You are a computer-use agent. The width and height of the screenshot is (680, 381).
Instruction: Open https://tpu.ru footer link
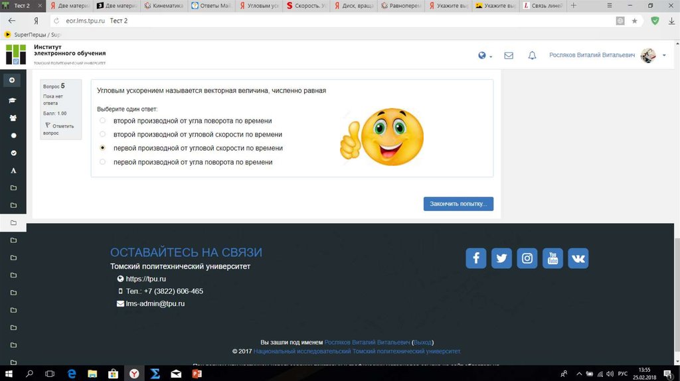[145, 279]
